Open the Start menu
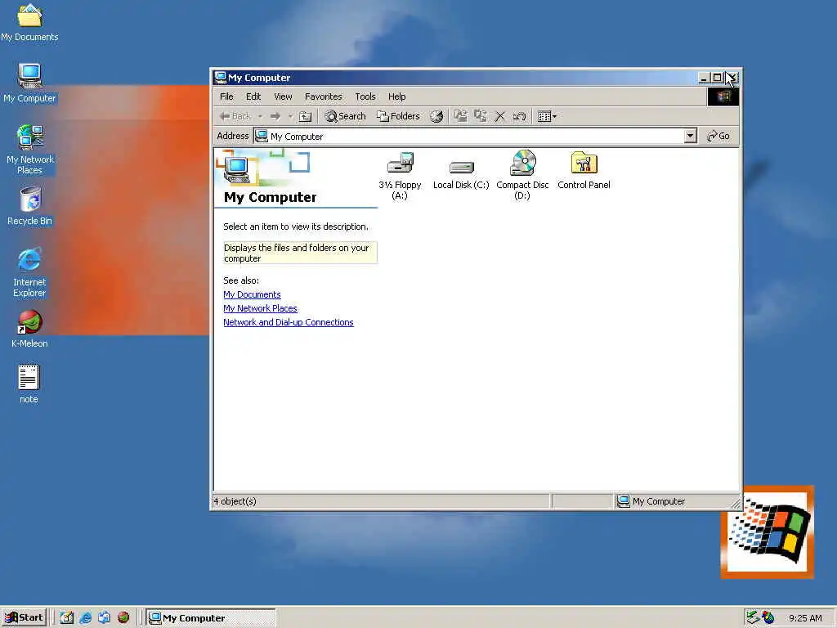This screenshot has width=837, height=628. click(x=24, y=618)
